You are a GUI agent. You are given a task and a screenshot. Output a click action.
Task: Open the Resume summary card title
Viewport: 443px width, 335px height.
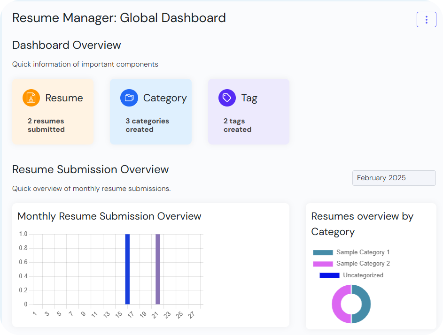[64, 98]
